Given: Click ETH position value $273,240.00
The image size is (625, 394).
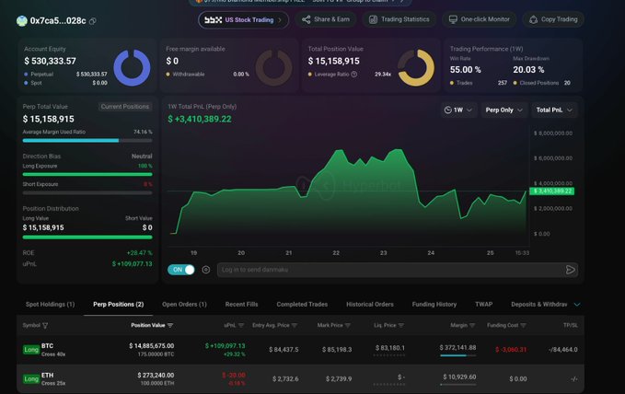Looking at the screenshot, I should click(156, 376).
